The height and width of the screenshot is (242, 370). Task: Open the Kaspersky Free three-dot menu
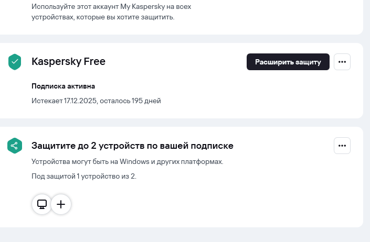tap(342, 62)
